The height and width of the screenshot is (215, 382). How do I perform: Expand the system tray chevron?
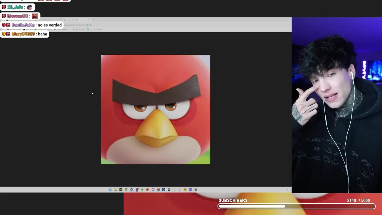[288, 190]
